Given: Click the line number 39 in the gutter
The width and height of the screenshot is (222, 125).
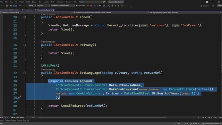Looking at the screenshot, I should click(x=15, y=102).
